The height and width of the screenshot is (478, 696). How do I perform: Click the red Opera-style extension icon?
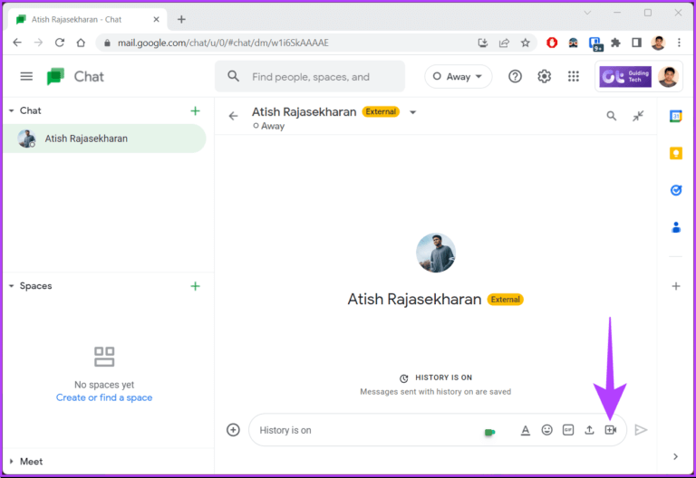pyautogui.click(x=552, y=43)
